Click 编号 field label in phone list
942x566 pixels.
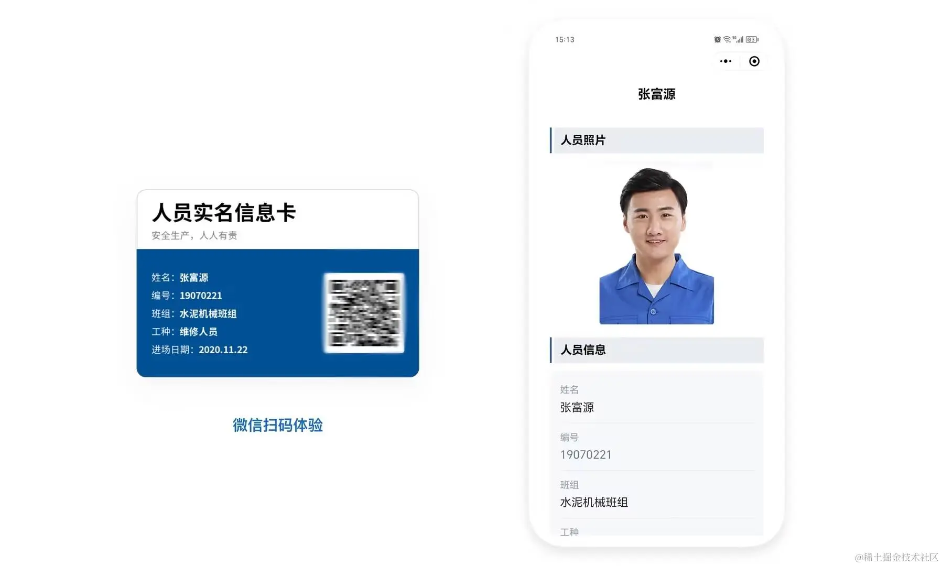coord(569,437)
